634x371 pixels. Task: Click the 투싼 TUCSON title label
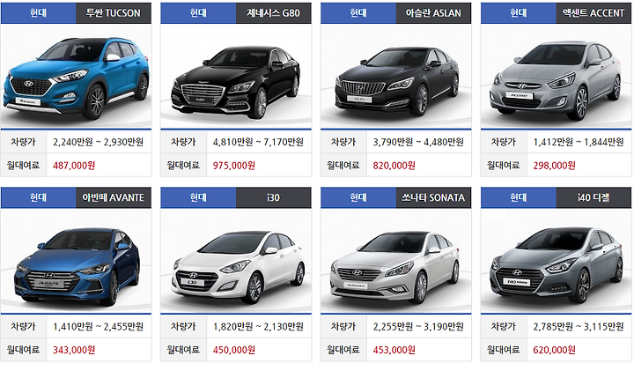[x=114, y=13]
